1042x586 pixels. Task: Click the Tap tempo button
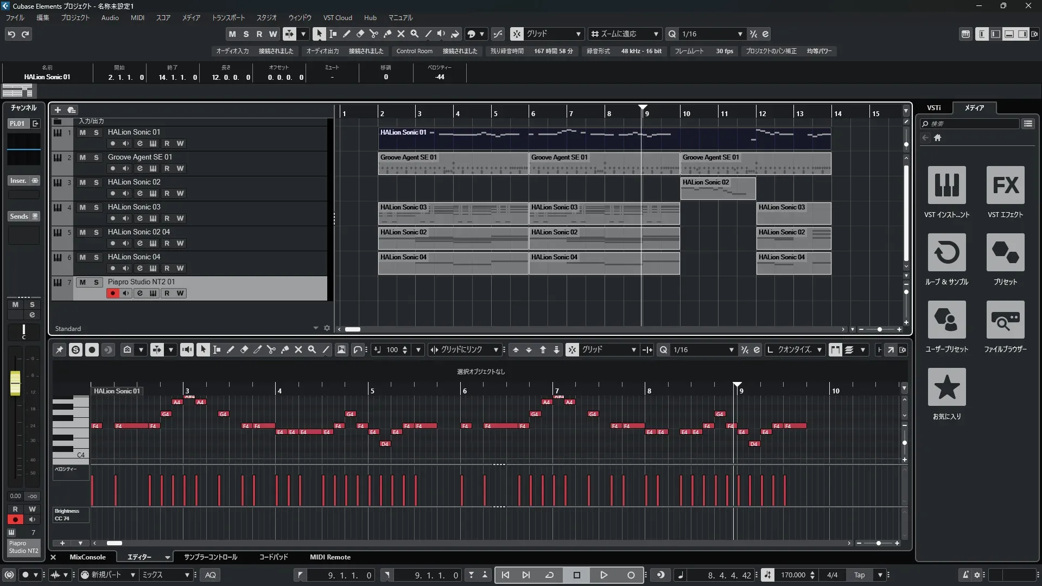tap(859, 575)
